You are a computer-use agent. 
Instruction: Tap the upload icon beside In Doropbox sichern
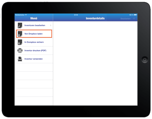click(x=20, y=42)
